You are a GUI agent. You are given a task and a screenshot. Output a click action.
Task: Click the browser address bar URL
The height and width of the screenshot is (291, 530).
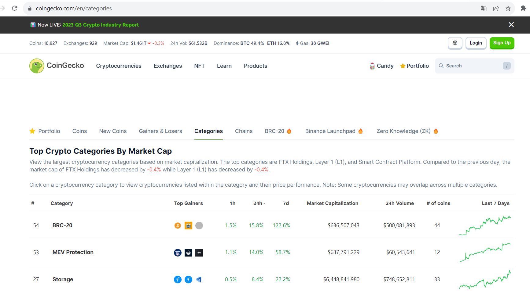[74, 9]
